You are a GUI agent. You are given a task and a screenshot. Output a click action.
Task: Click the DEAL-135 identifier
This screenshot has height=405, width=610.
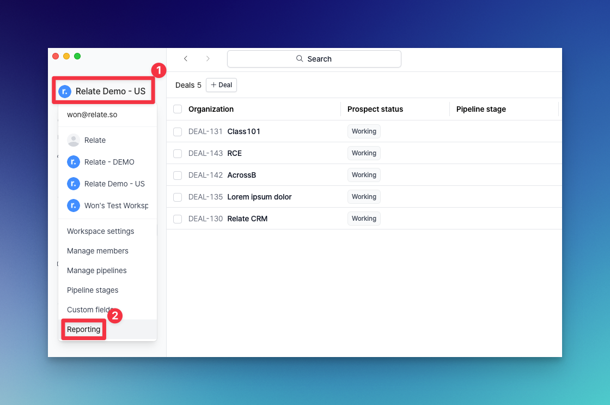click(205, 197)
